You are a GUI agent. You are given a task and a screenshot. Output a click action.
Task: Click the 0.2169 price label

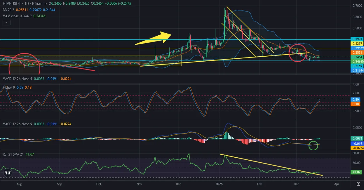click(357, 66)
